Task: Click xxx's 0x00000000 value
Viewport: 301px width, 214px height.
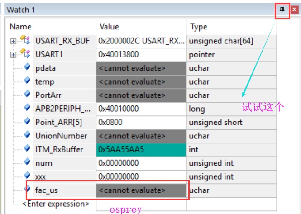Action: point(141,177)
